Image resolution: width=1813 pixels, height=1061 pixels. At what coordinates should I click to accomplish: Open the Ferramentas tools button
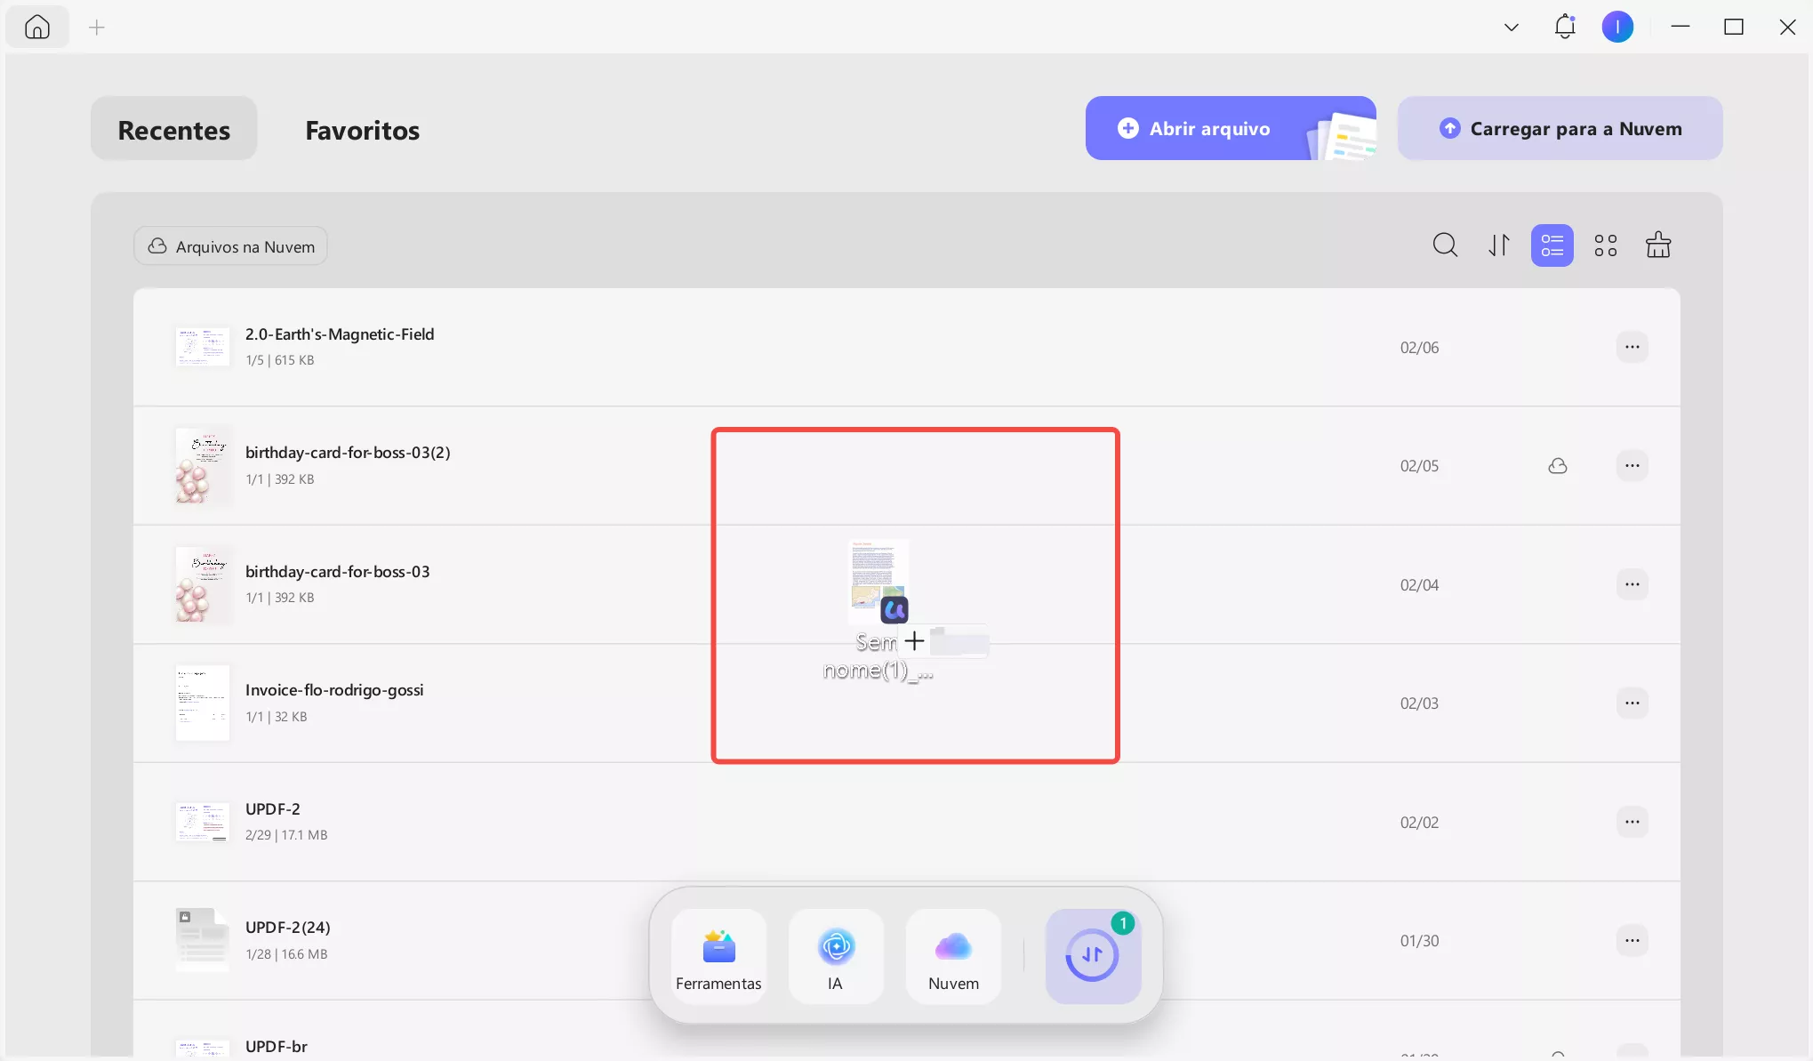[718, 957]
